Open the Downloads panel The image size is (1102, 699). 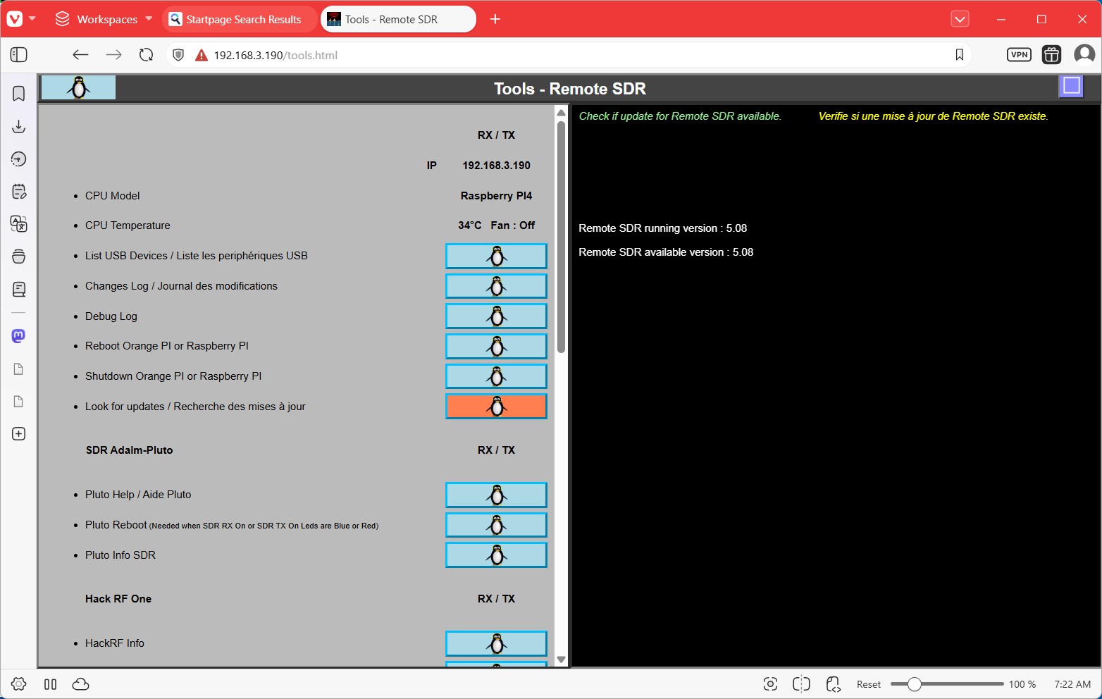point(19,126)
